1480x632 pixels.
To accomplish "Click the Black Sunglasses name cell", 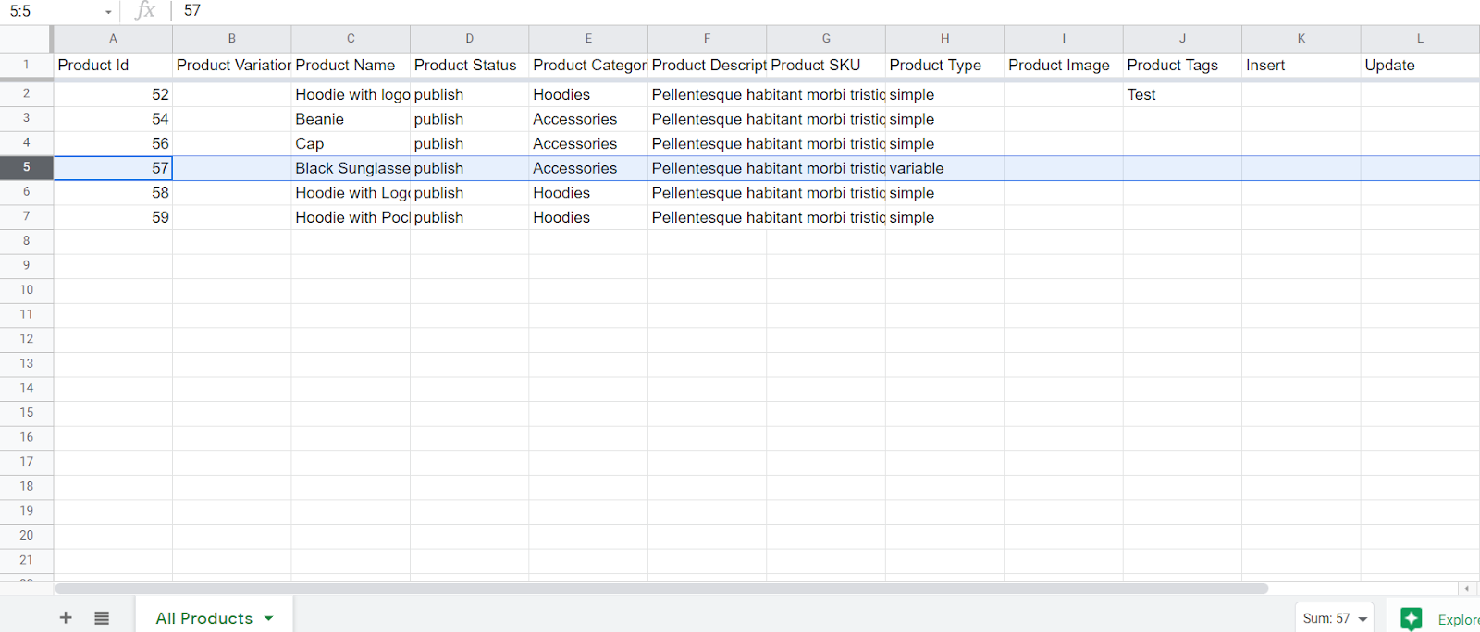I will [351, 168].
